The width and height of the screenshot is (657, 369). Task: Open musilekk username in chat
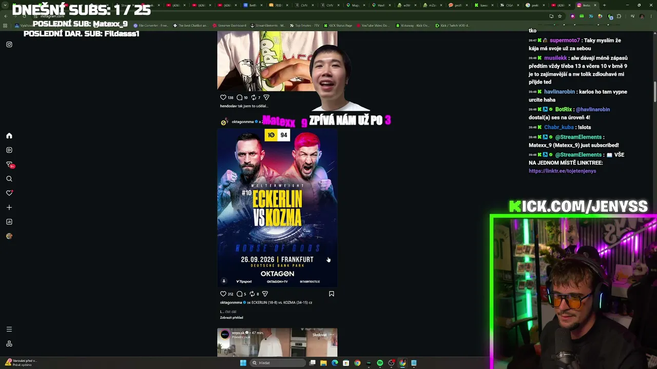pos(555,58)
